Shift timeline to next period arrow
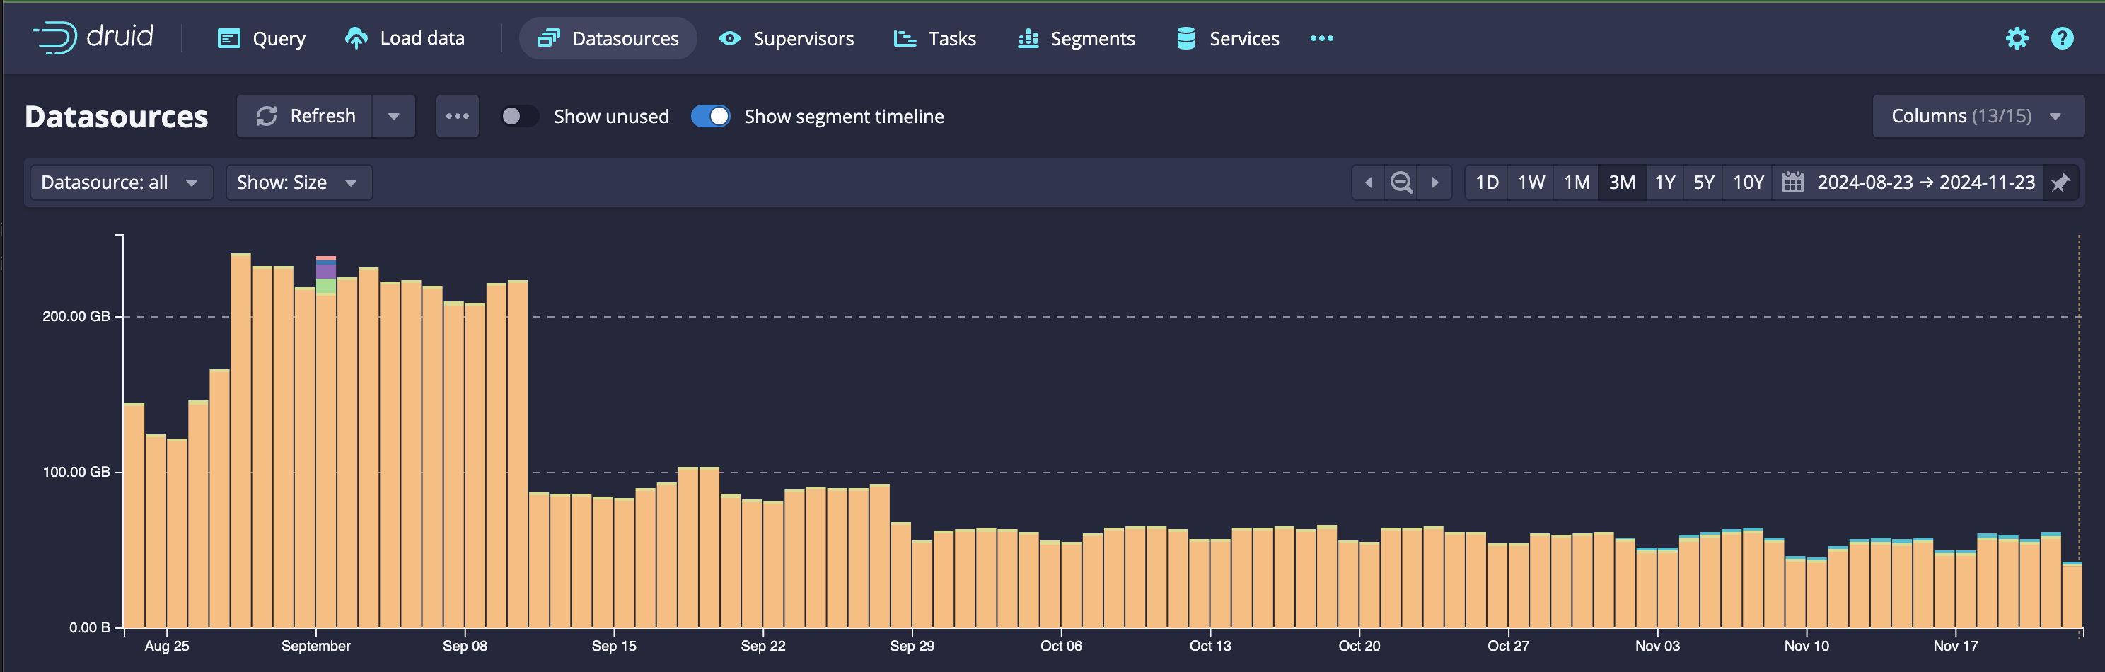 pyautogui.click(x=1434, y=183)
